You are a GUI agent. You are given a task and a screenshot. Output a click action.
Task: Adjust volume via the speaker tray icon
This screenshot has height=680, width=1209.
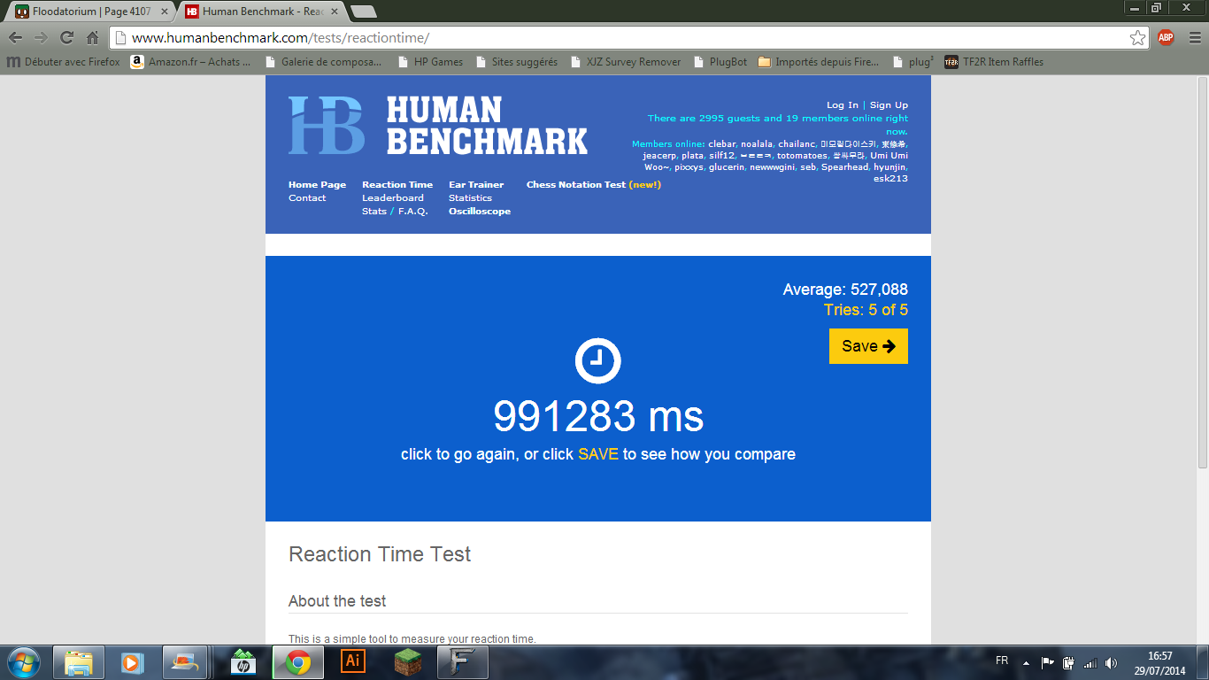tap(1112, 662)
